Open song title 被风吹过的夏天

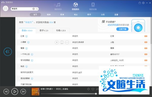coord(27,72)
